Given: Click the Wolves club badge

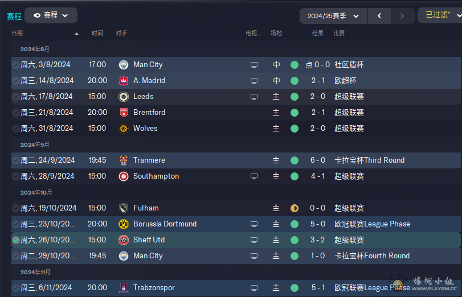Looking at the screenshot, I should click(124, 129).
